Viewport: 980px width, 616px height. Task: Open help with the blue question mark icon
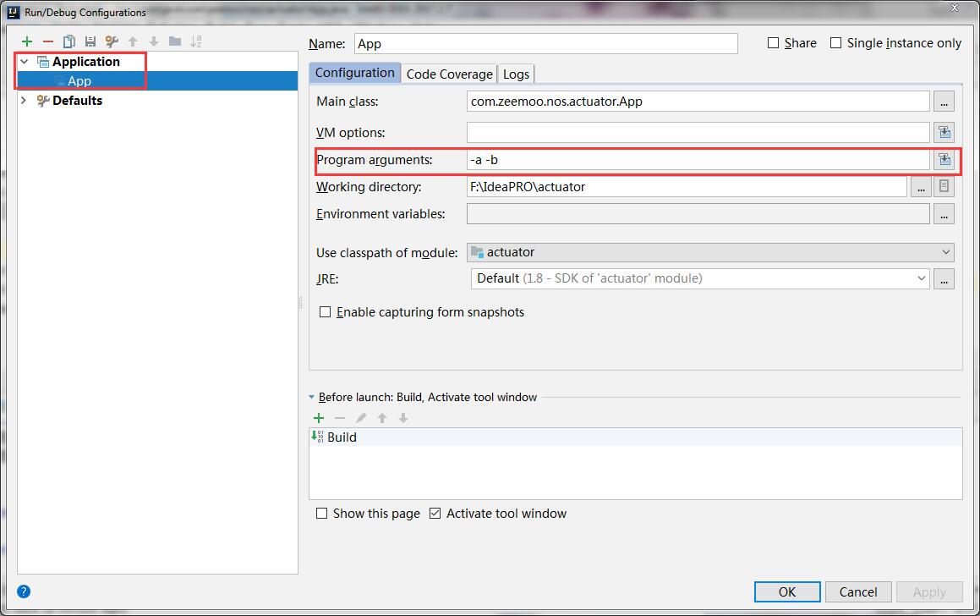(x=24, y=591)
